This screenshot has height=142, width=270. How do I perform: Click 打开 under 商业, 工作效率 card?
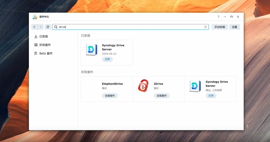[x=211, y=96]
